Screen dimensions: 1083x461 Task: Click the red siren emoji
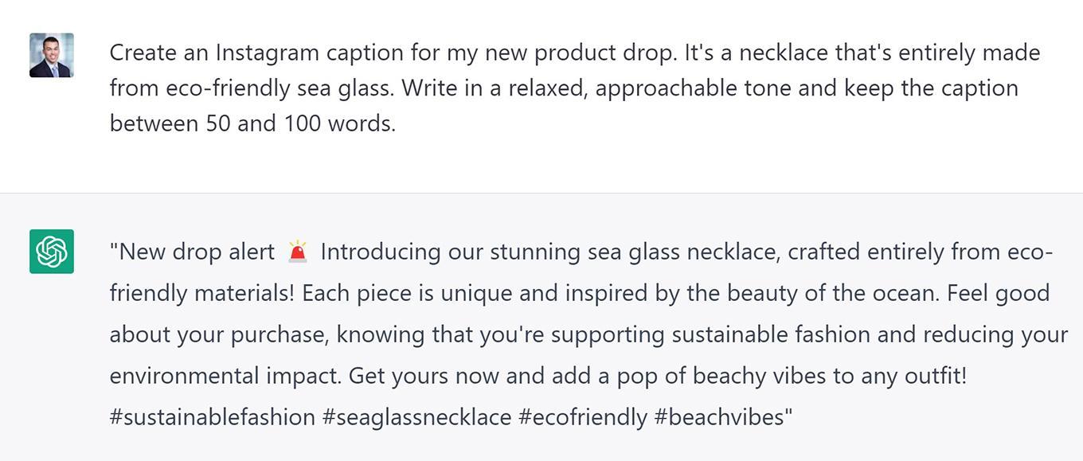click(x=298, y=252)
